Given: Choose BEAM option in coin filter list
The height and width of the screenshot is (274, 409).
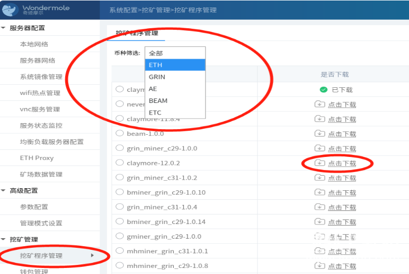Looking at the screenshot, I should click(x=158, y=100).
